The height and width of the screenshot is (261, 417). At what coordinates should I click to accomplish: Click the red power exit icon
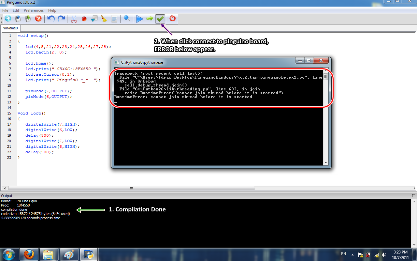coord(173,19)
